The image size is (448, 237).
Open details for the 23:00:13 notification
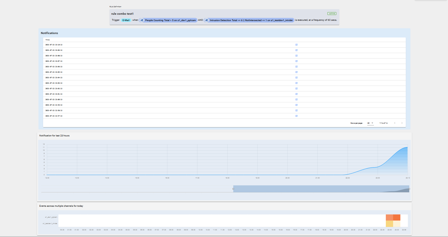pyautogui.click(x=296, y=99)
